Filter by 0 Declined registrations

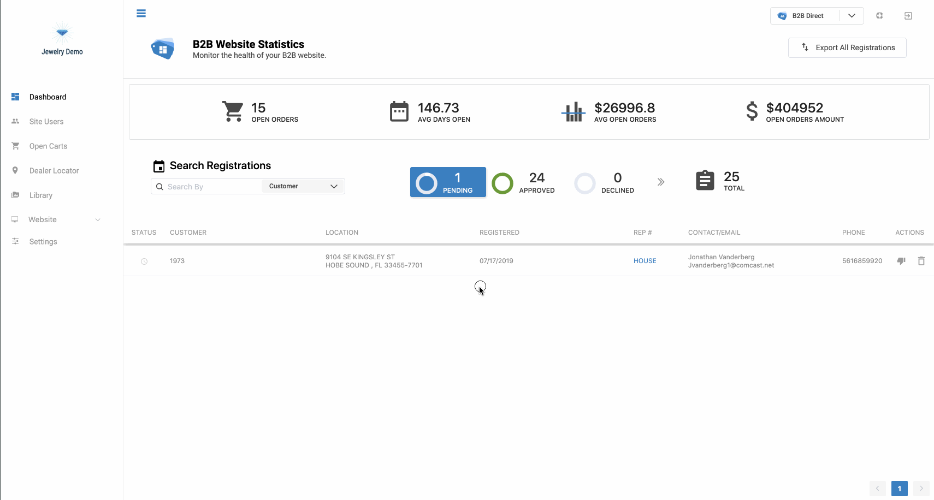coord(605,183)
